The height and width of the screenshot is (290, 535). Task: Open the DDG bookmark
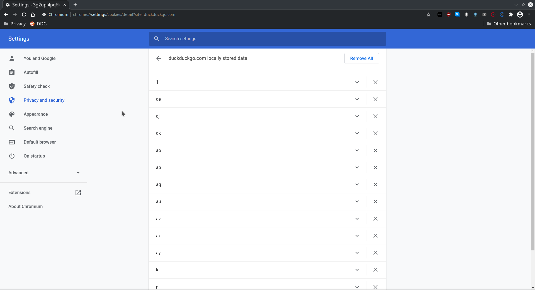point(38,24)
